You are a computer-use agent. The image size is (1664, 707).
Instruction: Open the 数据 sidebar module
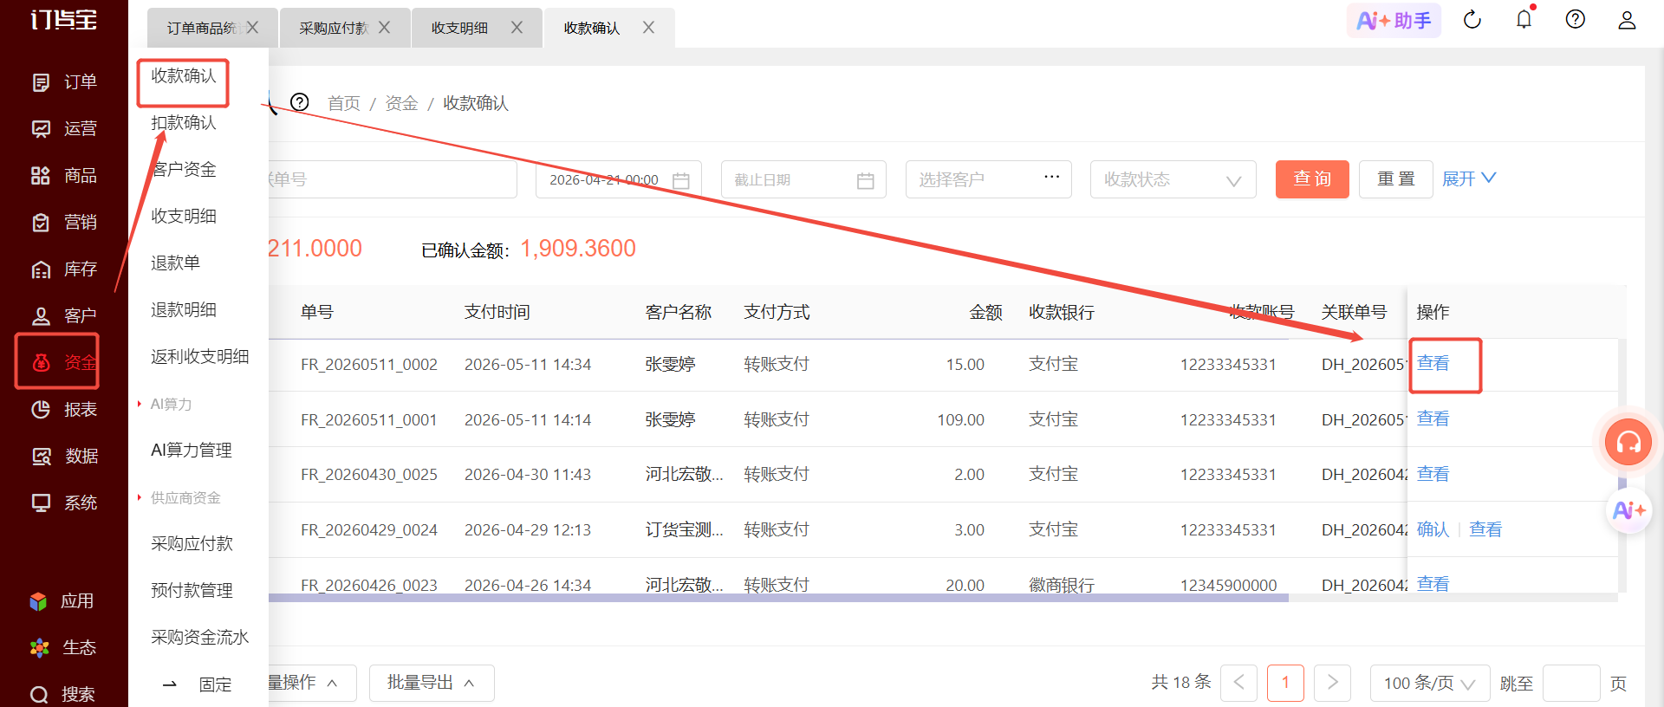pyautogui.click(x=64, y=457)
